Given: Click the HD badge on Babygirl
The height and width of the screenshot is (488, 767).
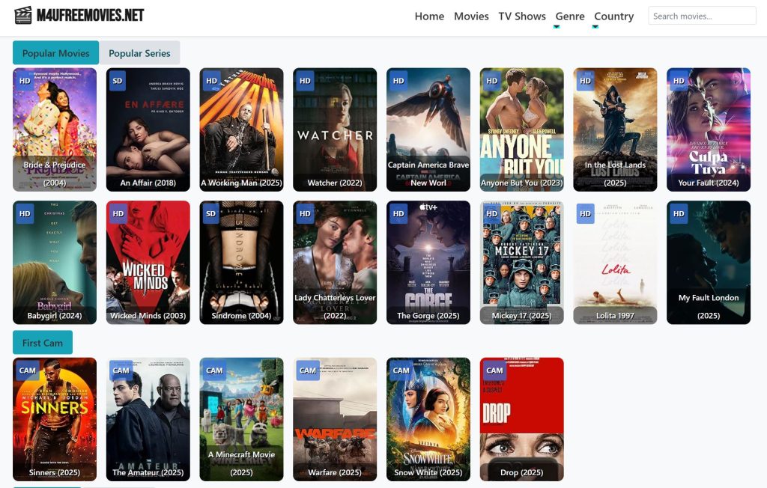Looking at the screenshot, I should click(25, 213).
